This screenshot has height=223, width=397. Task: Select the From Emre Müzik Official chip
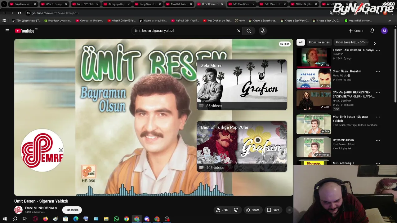pyautogui.click(x=352, y=42)
